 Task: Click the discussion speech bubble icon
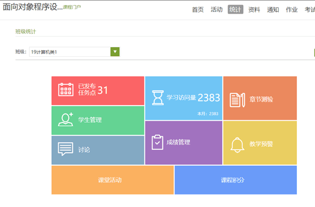(x=65, y=149)
